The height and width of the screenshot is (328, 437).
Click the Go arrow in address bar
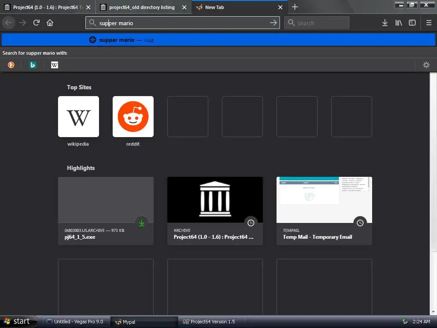[x=274, y=23]
